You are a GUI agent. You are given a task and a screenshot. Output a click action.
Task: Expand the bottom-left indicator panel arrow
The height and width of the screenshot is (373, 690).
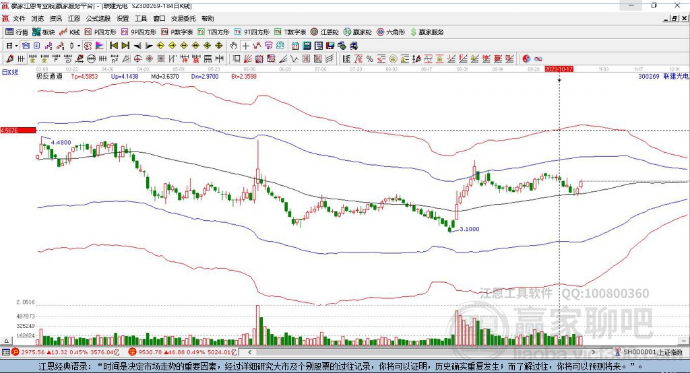pyautogui.click(x=6, y=341)
